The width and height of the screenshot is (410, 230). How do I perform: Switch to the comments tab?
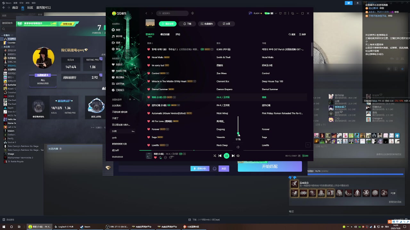click(x=178, y=34)
